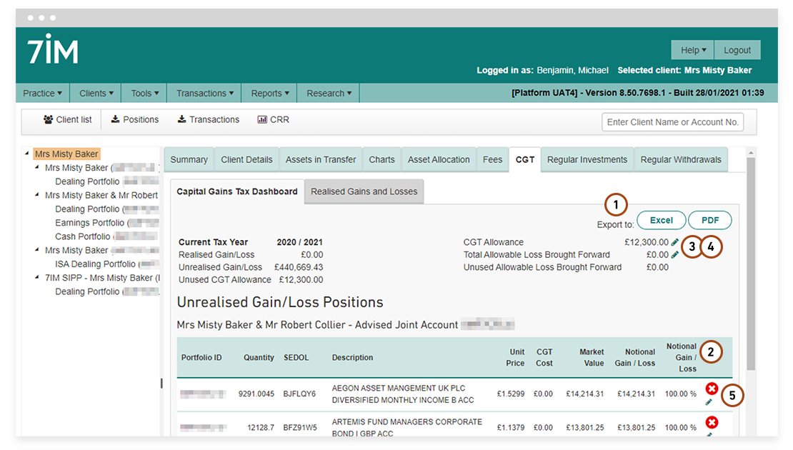Click the CGT Cost column header

(x=544, y=357)
